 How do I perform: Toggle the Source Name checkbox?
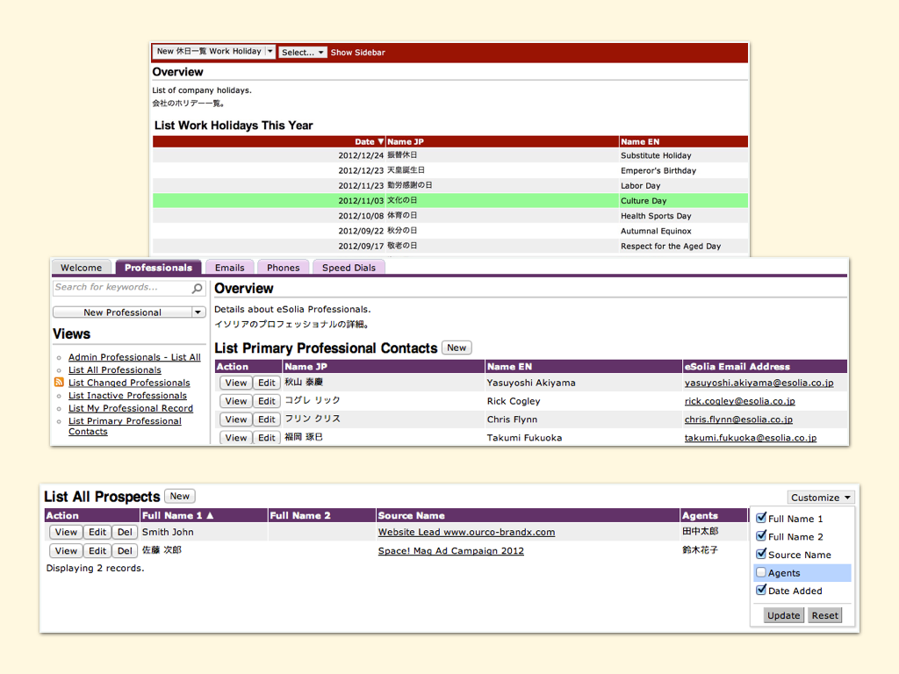(x=761, y=554)
